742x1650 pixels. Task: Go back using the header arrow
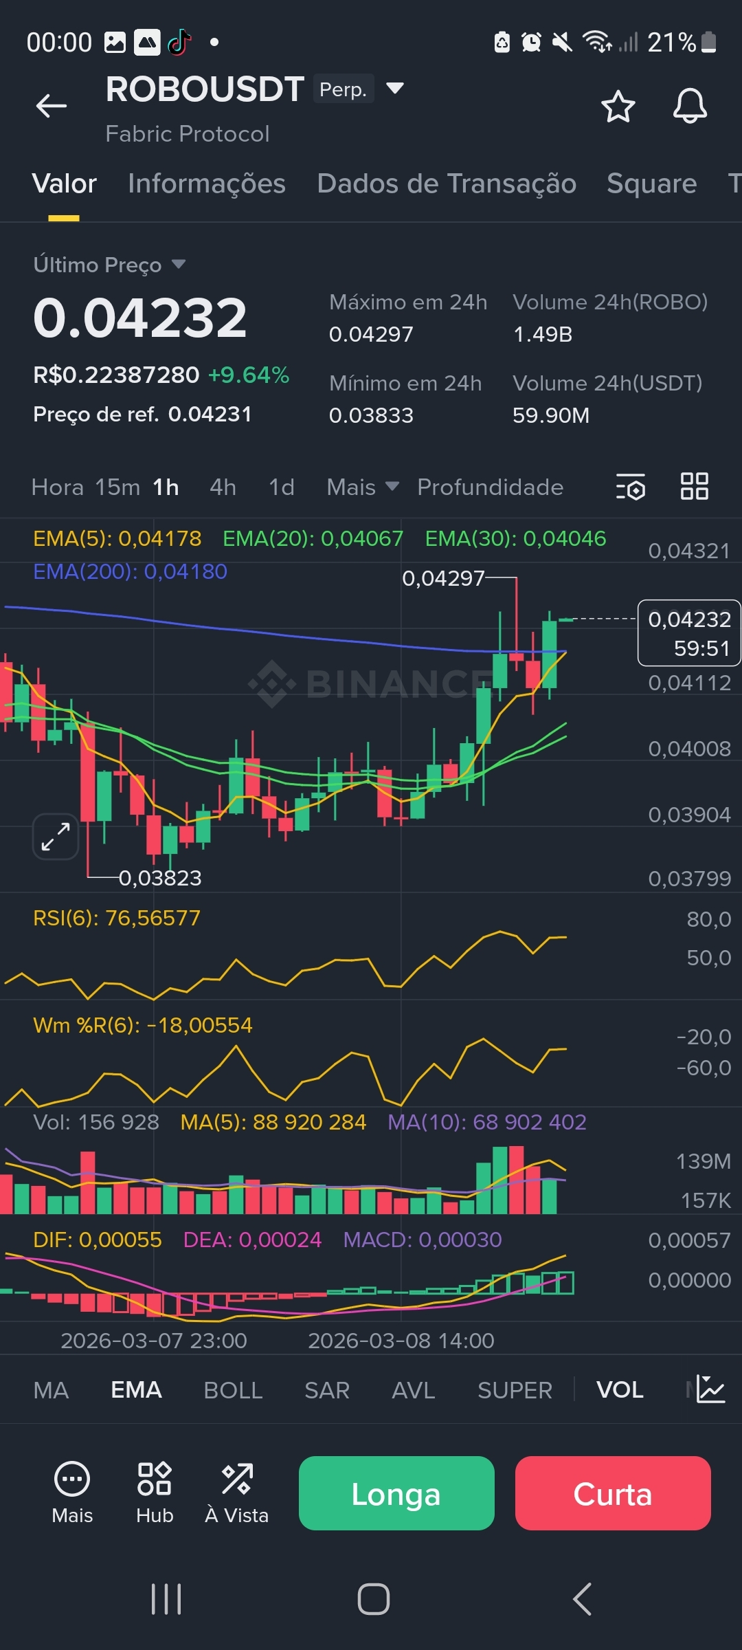click(x=52, y=106)
